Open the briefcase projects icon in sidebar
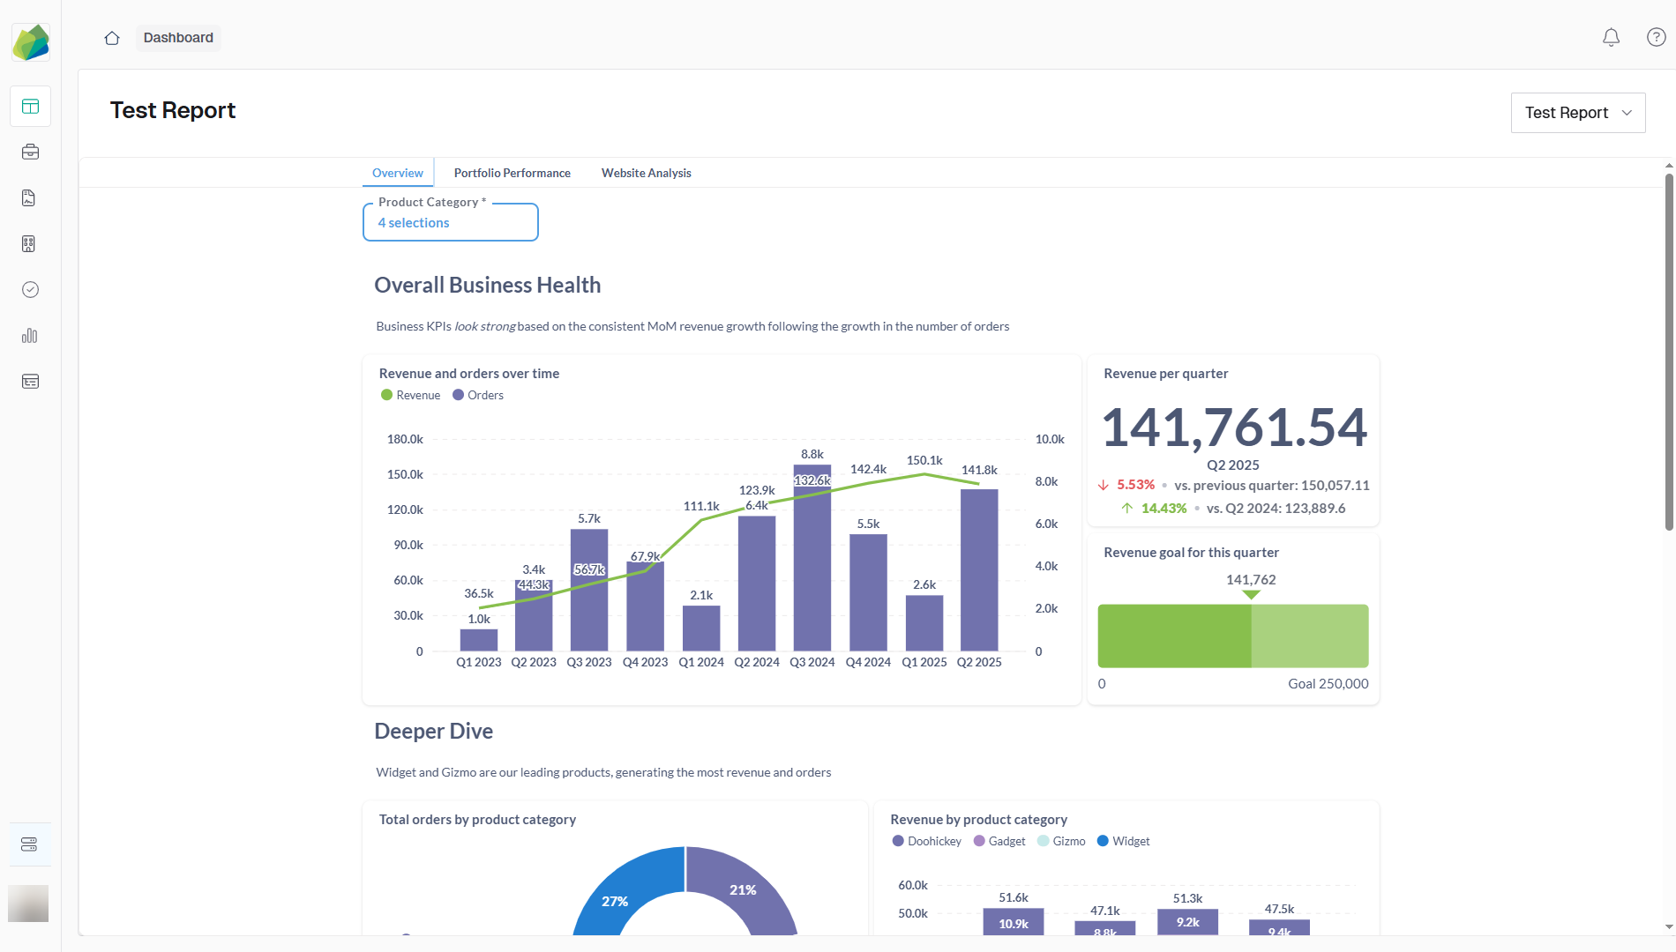 click(x=30, y=152)
